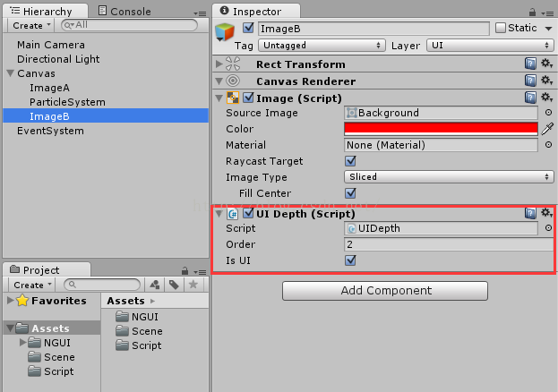The image size is (558, 392).
Task: Click the object name field ImageB
Action: pos(373,28)
